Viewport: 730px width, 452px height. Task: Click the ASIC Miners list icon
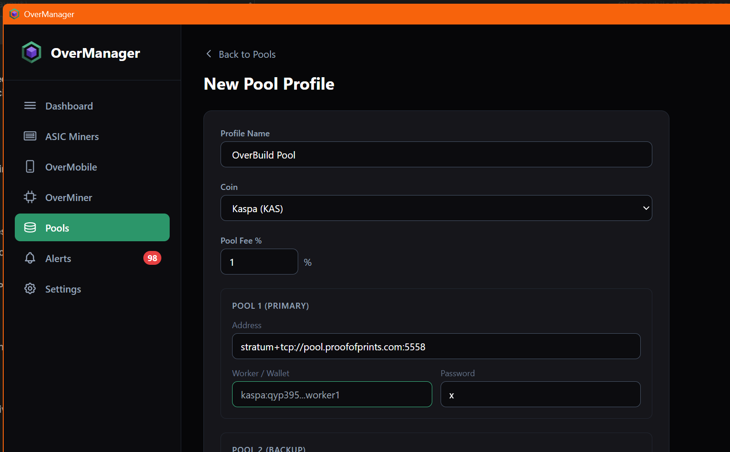(x=30, y=136)
